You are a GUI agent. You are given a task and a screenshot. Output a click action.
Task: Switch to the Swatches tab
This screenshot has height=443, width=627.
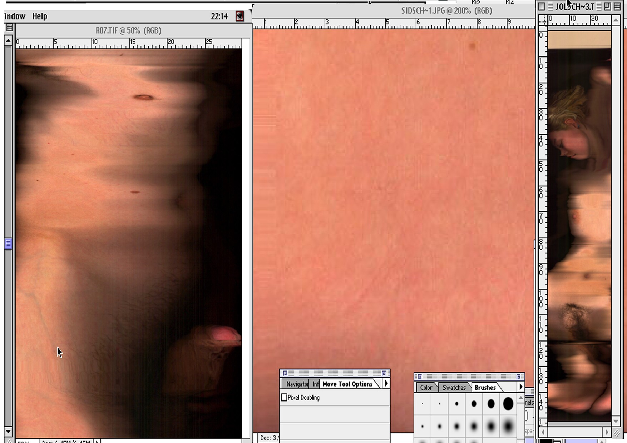[x=454, y=387]
